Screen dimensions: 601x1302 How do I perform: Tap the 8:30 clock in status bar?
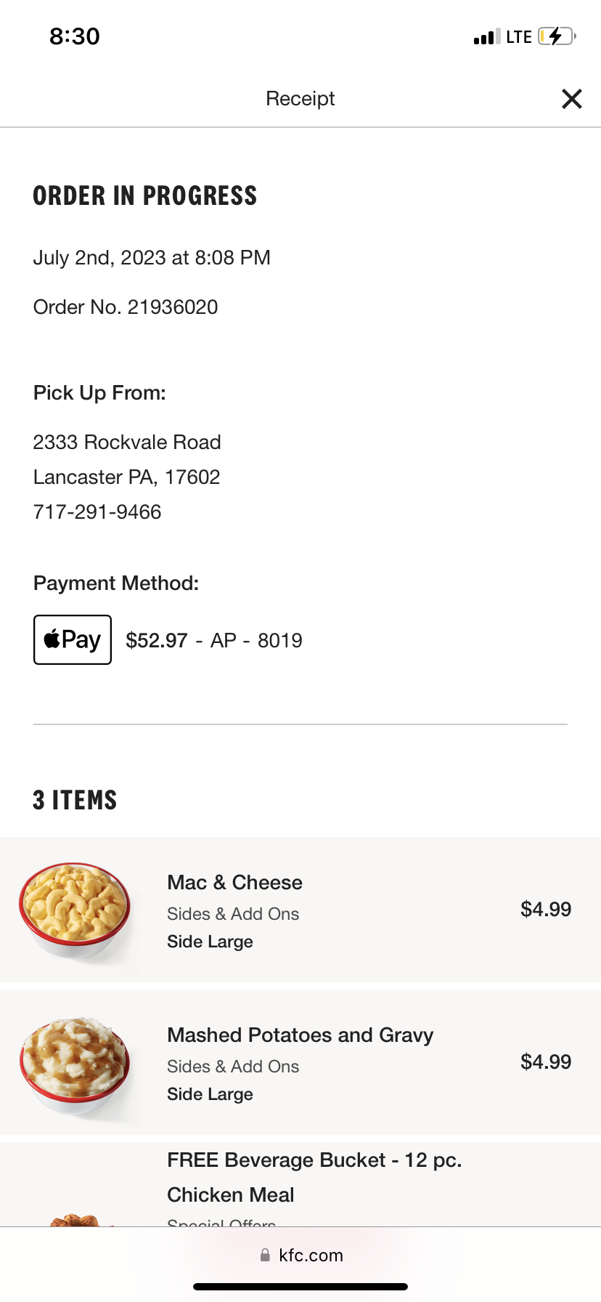[75, 36]
